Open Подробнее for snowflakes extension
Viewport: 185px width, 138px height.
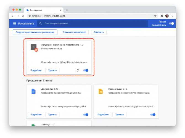(36, 70)
